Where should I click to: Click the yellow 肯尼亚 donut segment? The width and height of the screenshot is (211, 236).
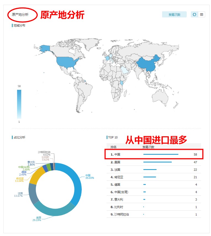(x=36, y=175)
